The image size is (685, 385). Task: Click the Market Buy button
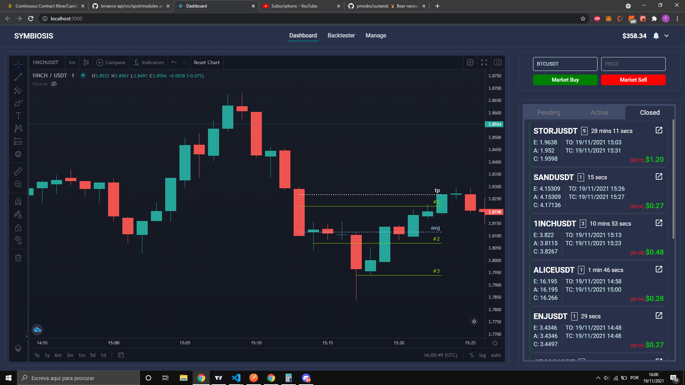point(565,80)
